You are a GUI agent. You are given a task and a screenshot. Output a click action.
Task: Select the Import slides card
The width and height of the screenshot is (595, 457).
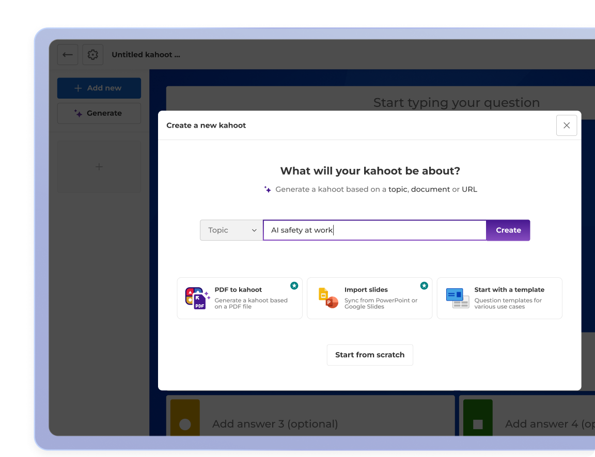[369, 298]
